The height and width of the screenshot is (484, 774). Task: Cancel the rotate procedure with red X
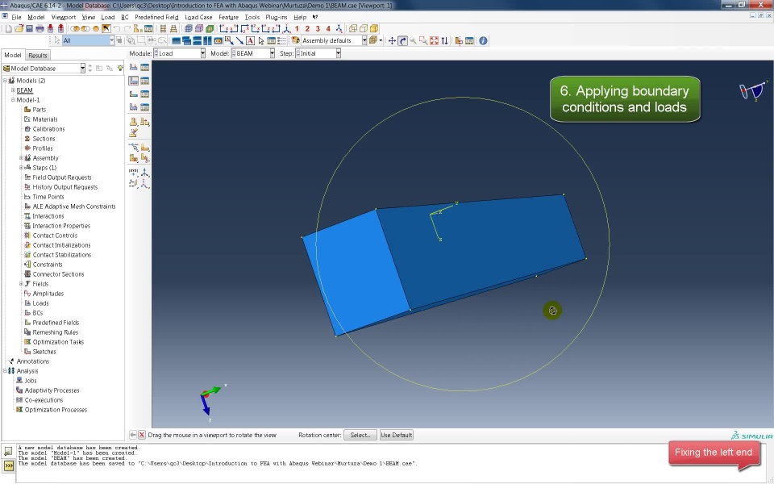[142, 435]
